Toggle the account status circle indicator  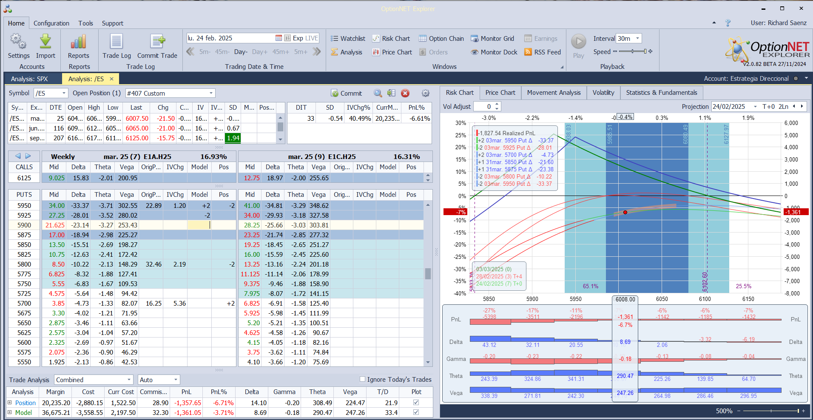click(795, 79)
